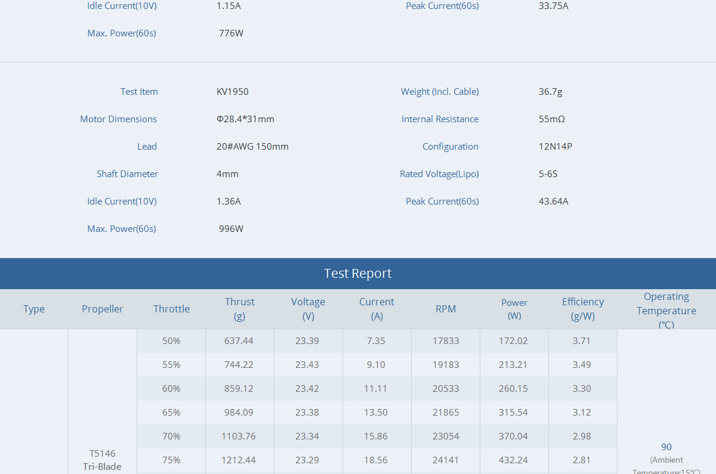The width and height of the screenshot is (716, 474).
Task: Click the 'Internal Resistance' label
Action: point(440,119)
